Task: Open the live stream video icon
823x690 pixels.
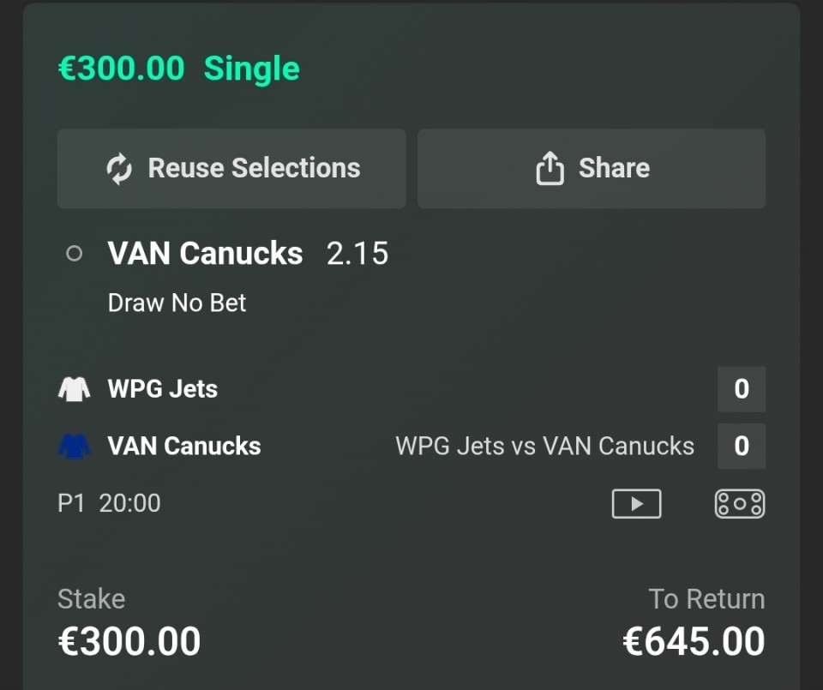Action: click(x=636, y=503)
